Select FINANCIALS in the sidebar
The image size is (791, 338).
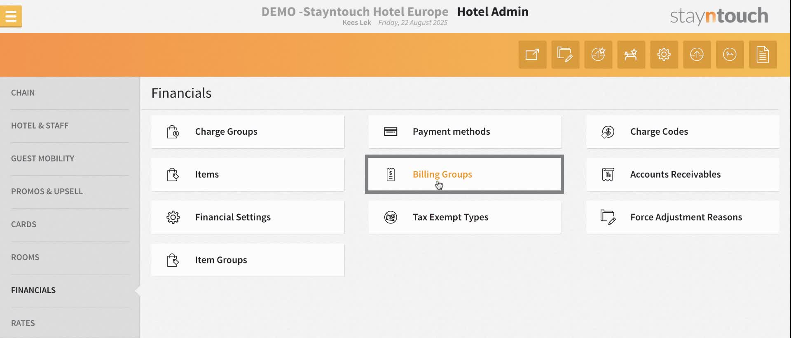point(33,291)
